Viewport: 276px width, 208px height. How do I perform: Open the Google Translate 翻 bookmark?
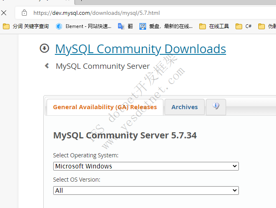point(125,26)
